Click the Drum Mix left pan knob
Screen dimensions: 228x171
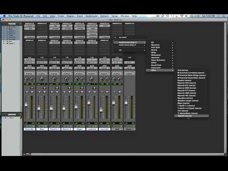27,79
